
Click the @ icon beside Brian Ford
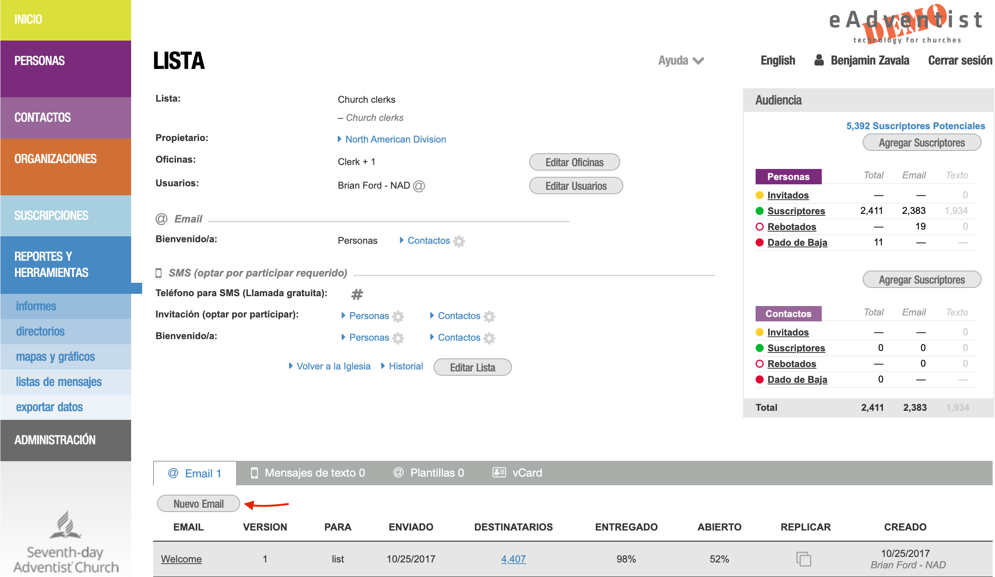419,186
